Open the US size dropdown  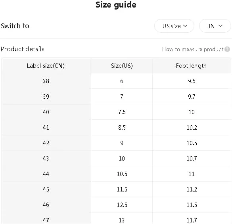tap(174, 26)
